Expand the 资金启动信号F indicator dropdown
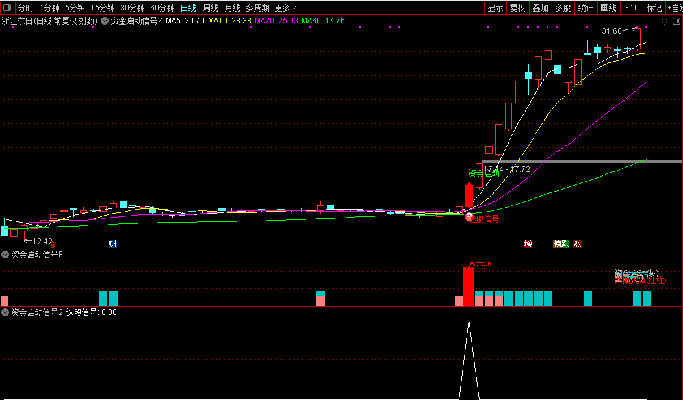683x400 pixels. (5, 255)
